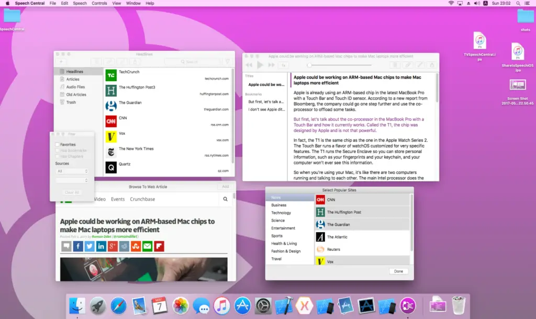Click Reuters icon in Select Popular Sites
This screenshot has width=536, height=319.
[320, 249]
